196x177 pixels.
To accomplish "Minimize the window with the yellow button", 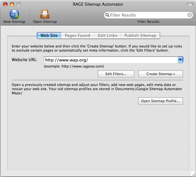I will pos(12,4).
